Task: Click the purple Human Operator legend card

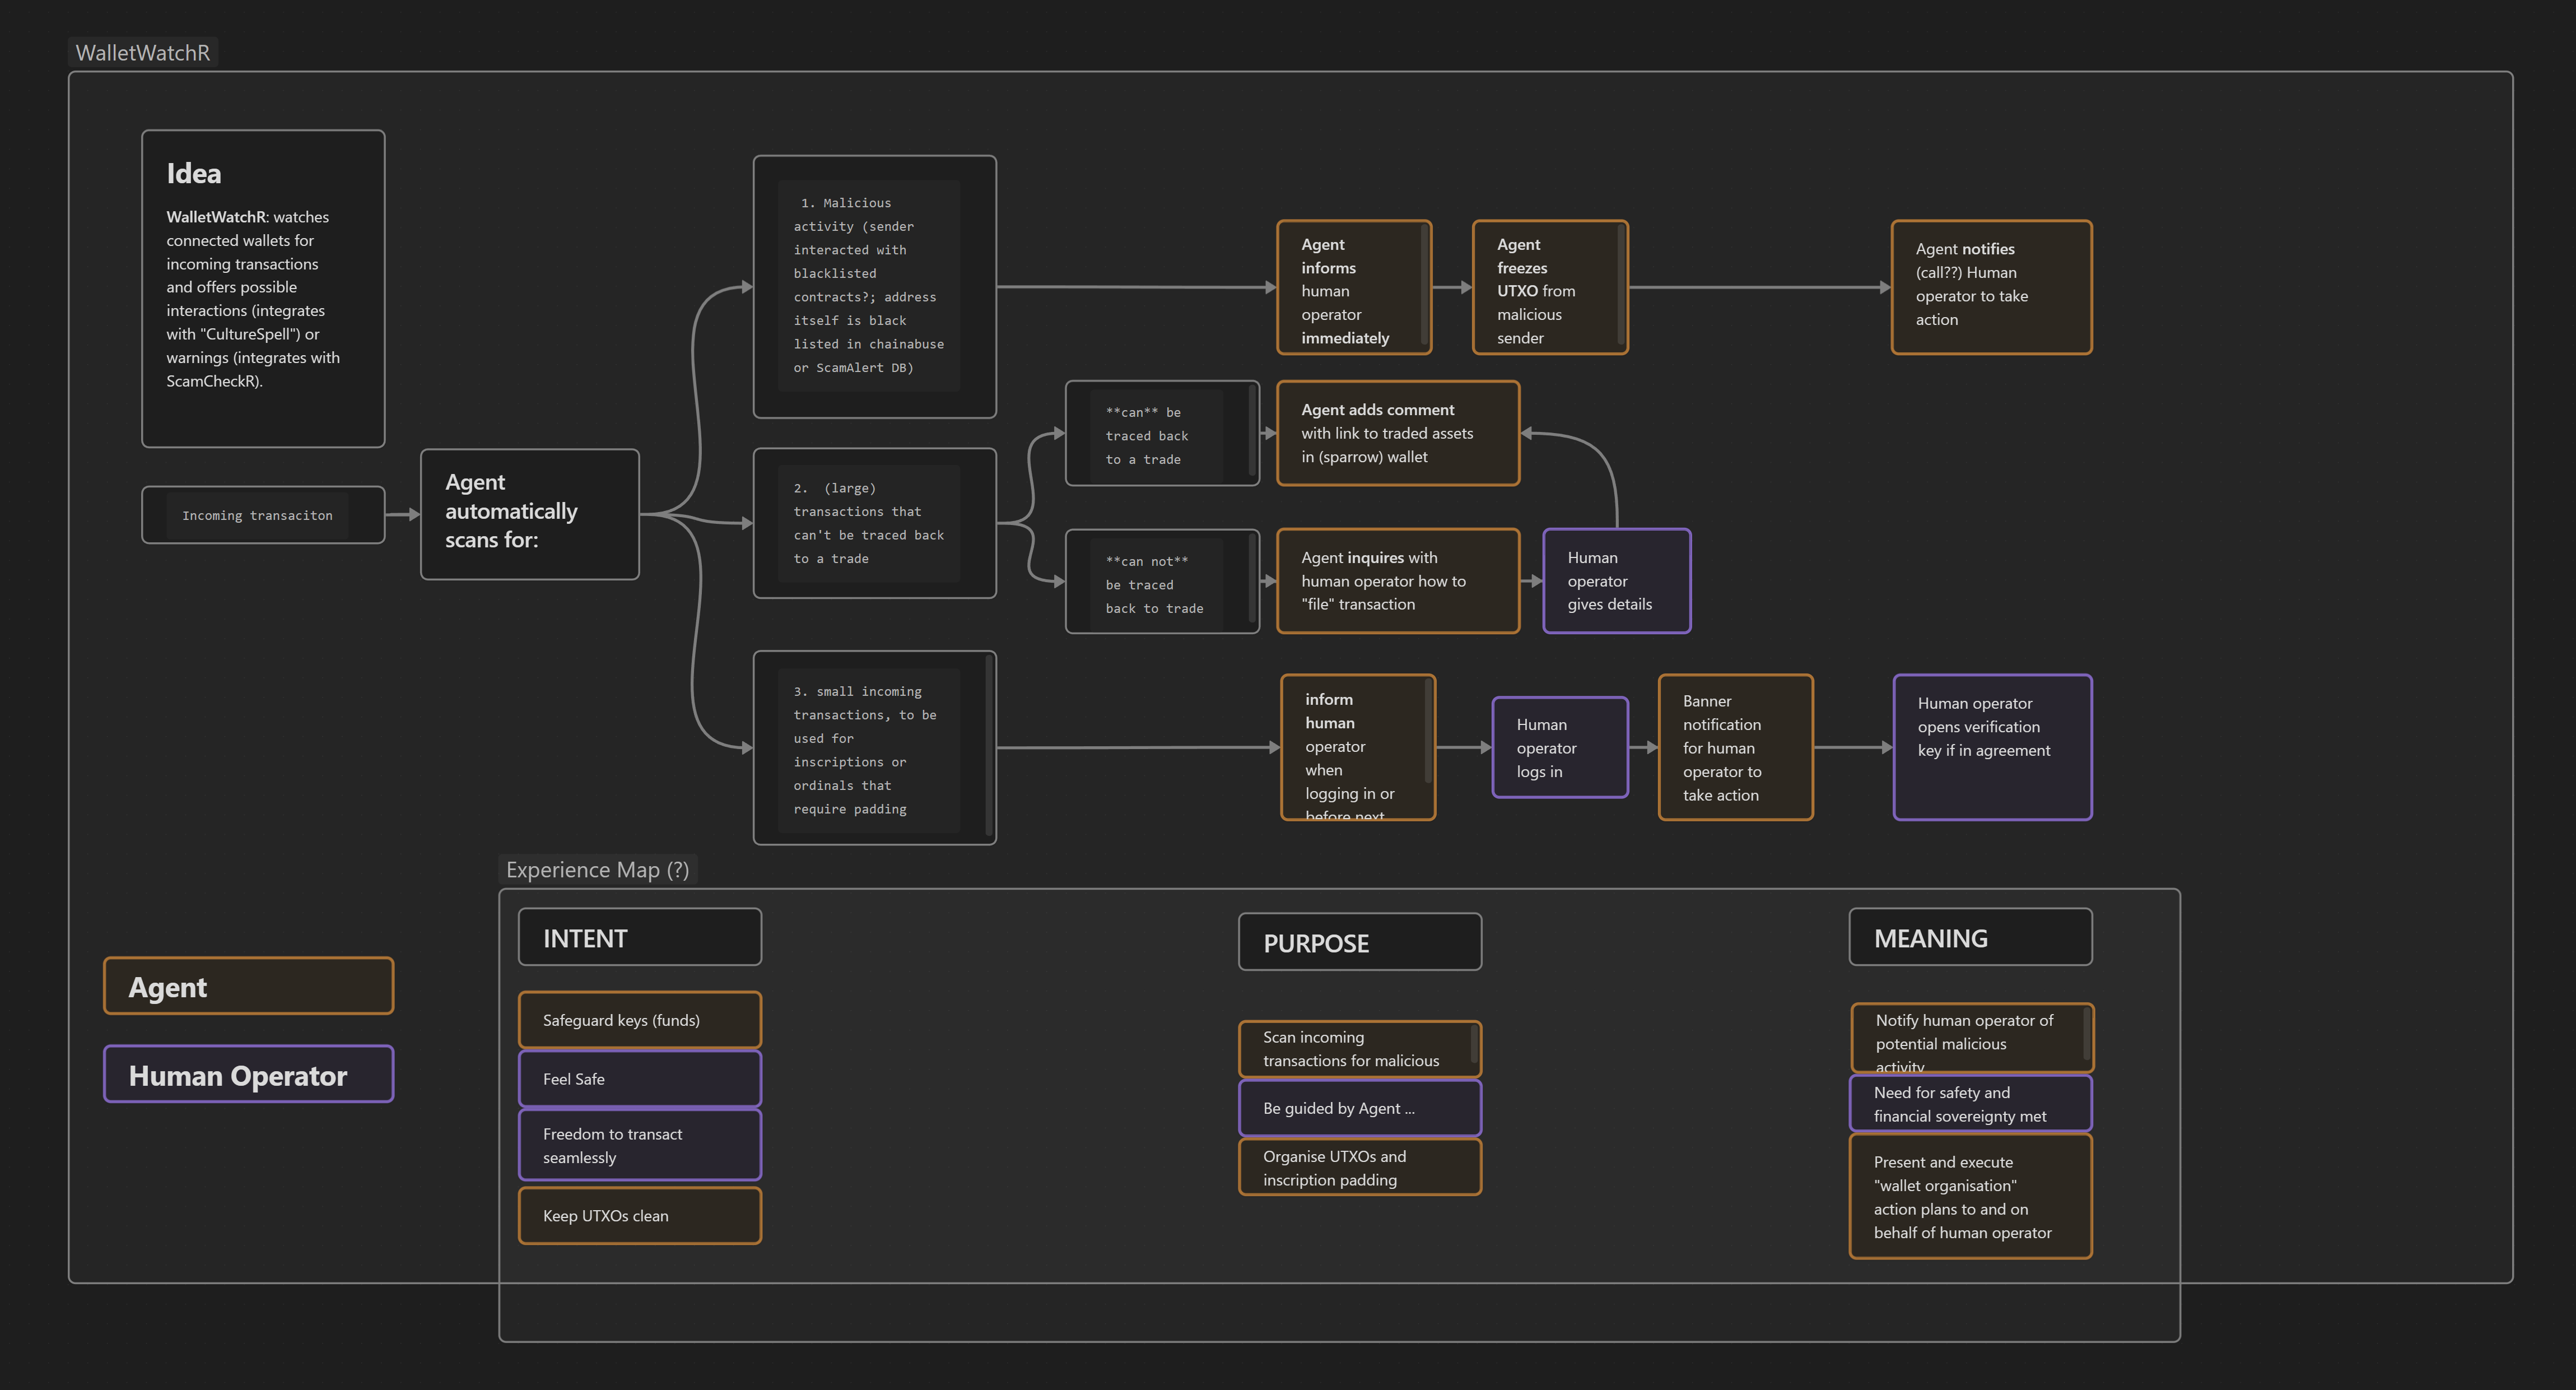Action: [x=248, y=1075]
